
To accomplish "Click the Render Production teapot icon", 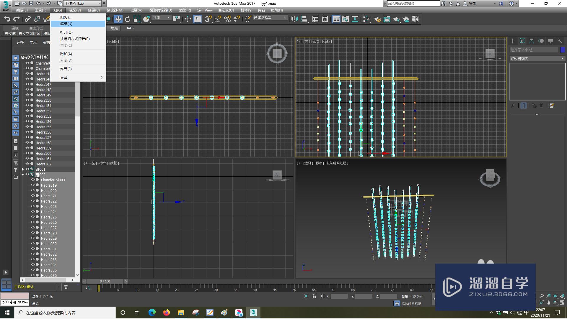I will [396, 19].
